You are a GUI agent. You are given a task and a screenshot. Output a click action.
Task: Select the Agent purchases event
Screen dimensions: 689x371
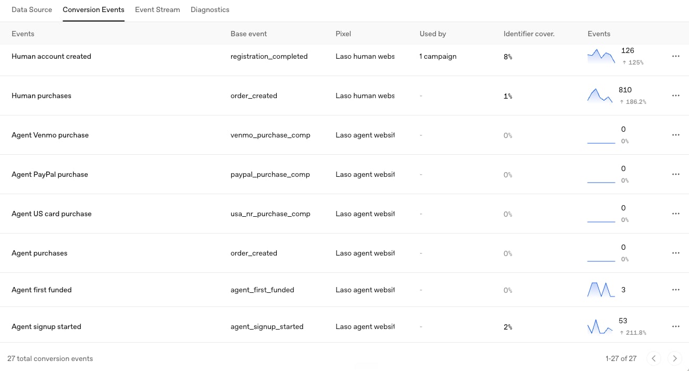39,253
